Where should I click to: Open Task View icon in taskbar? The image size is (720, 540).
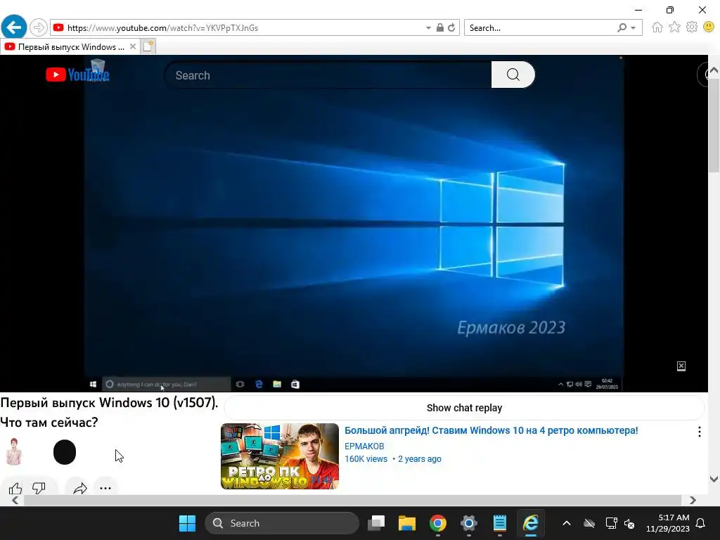[x=376, y=523]
